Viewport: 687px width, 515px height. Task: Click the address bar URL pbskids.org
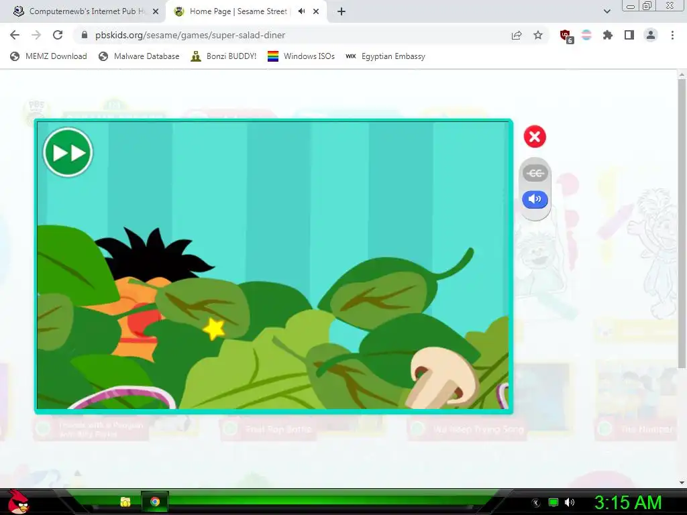coord(190,35)
